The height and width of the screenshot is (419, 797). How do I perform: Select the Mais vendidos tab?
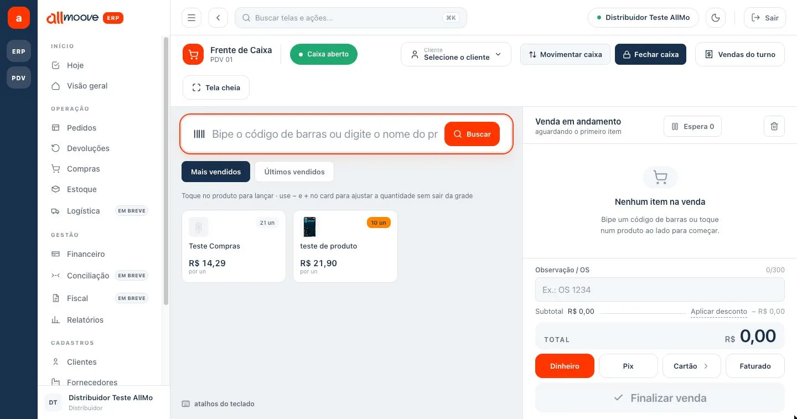pyautogui.click(x=216, y=172)
